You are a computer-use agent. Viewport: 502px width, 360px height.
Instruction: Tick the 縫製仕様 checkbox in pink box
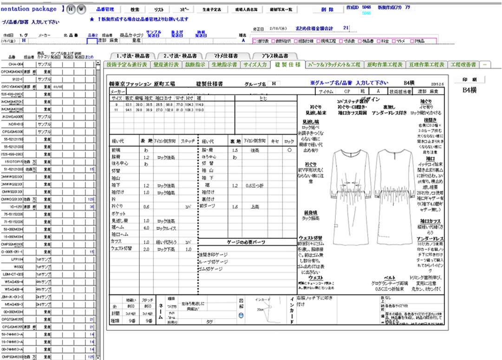(x=296, y=41)
